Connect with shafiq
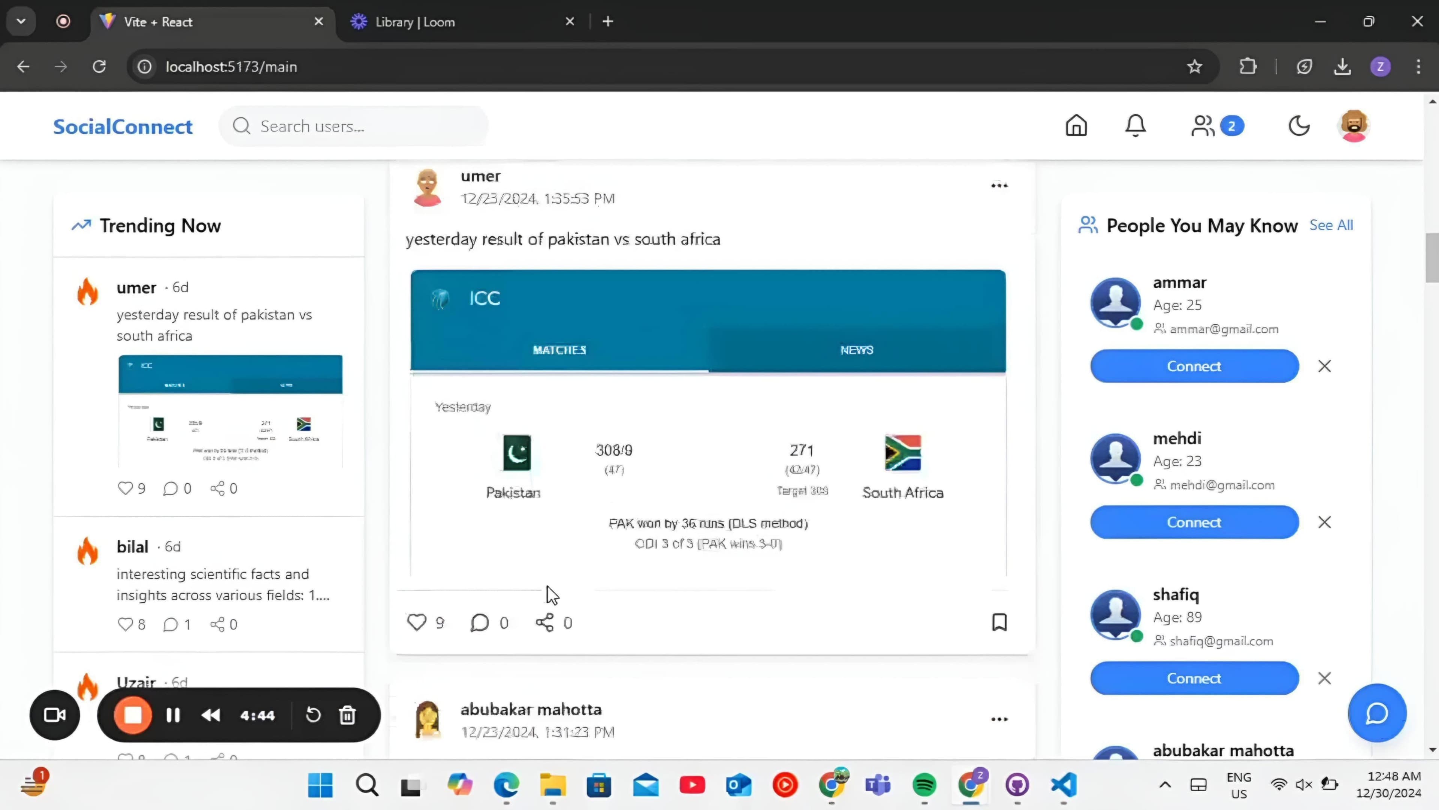This screenshot has width=1439, height=810. coord(1194,678)
